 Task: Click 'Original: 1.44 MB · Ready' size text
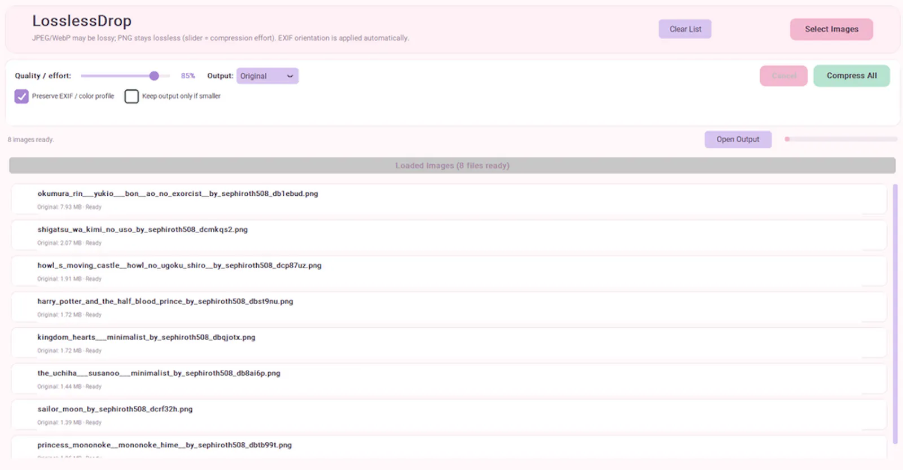(x=69, y=386)
